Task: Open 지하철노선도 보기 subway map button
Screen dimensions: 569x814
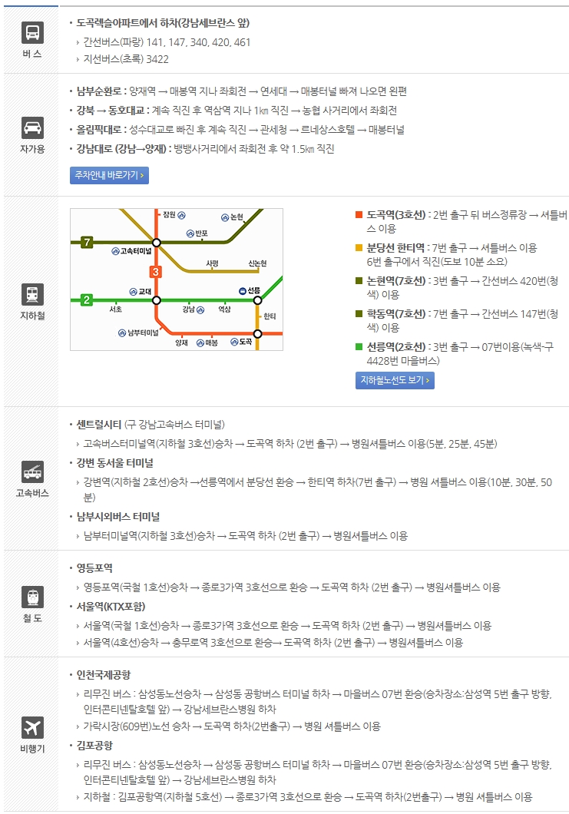Action: pos(395,381)
